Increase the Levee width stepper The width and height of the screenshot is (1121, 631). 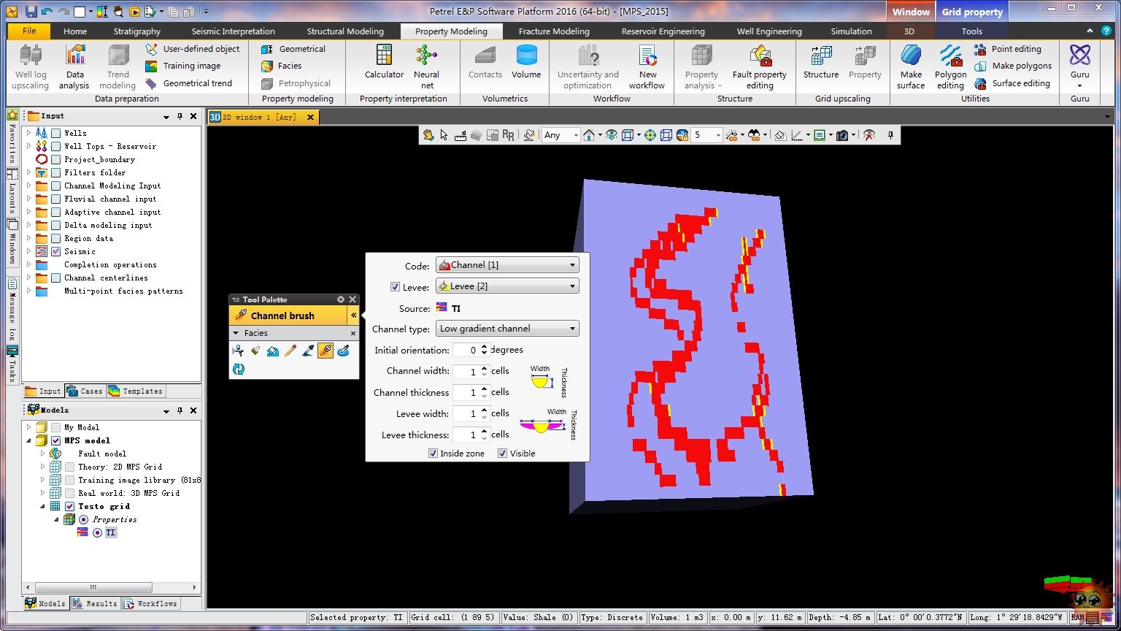pyautogui.click(x=485, y=410)
